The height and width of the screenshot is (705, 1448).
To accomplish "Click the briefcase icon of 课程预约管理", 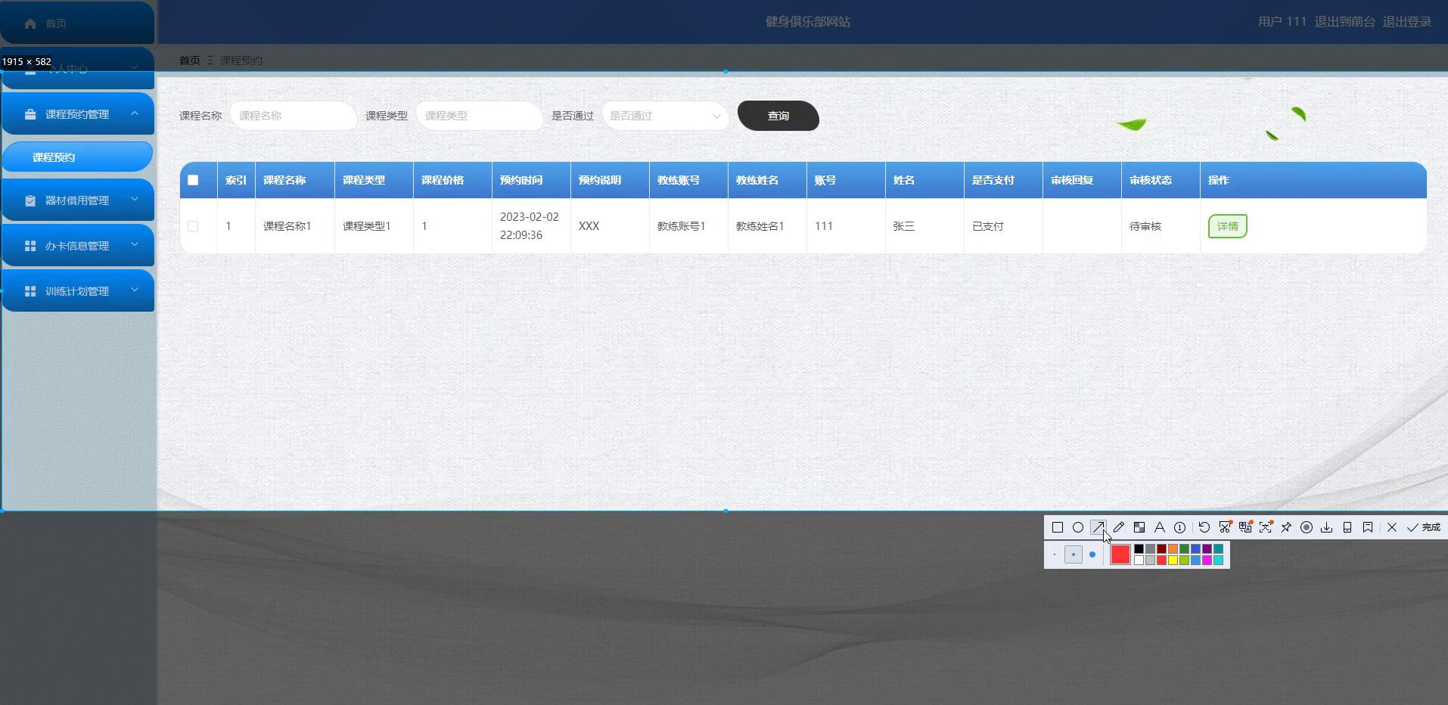I will pyautogui.click(x=30, y=114).
